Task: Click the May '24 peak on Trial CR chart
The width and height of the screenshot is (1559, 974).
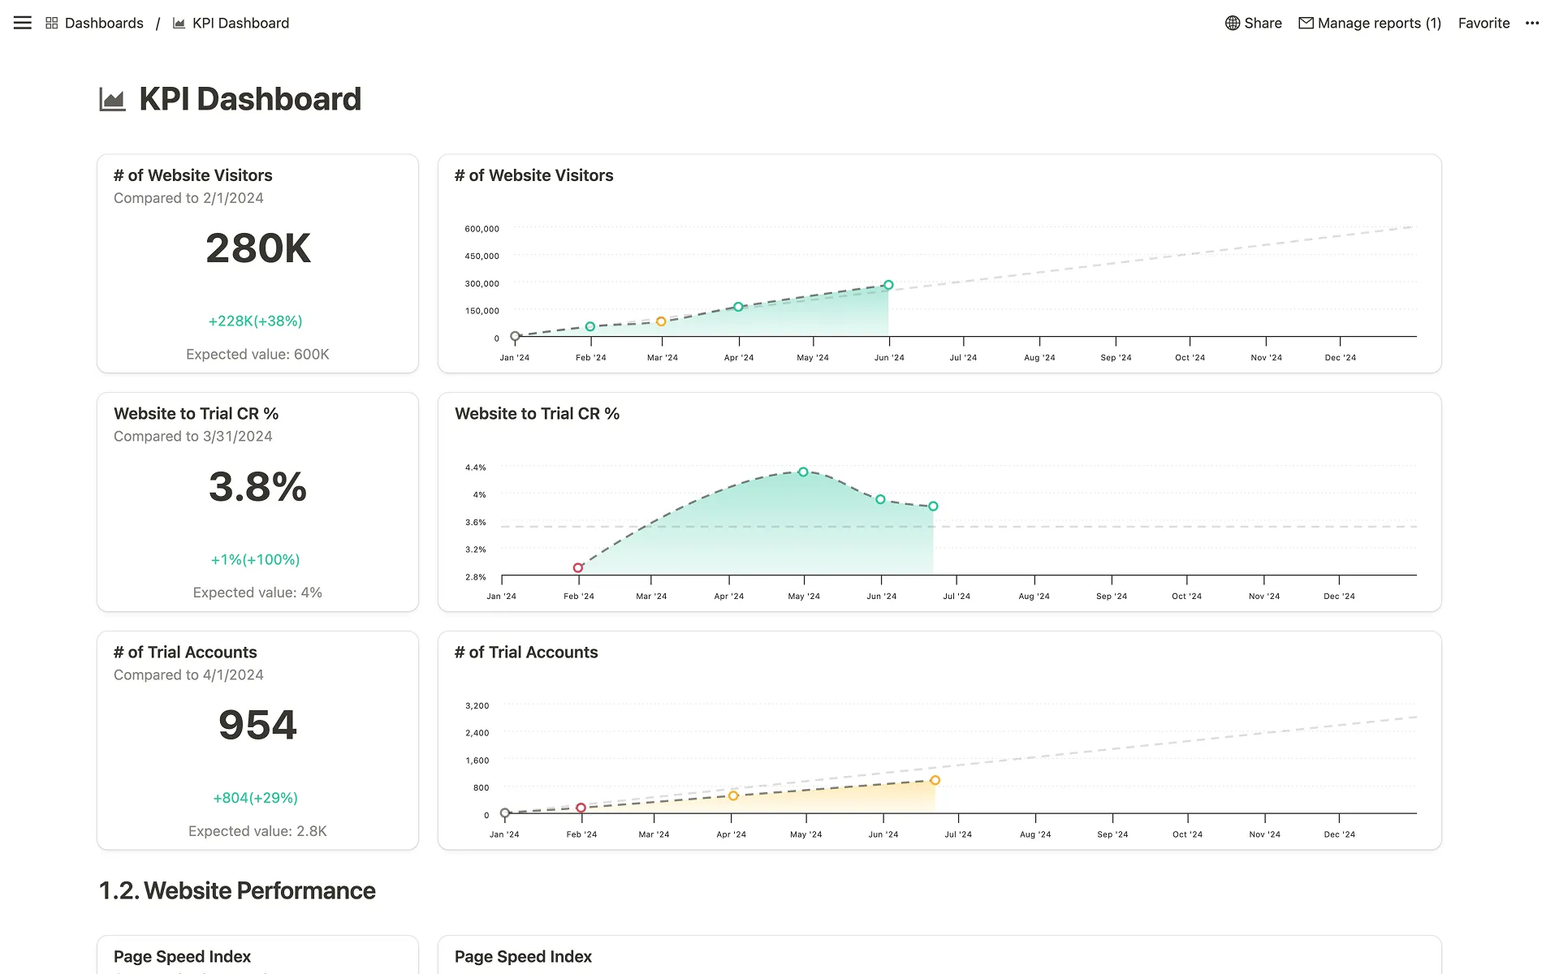Action: (x=803, y=472)
